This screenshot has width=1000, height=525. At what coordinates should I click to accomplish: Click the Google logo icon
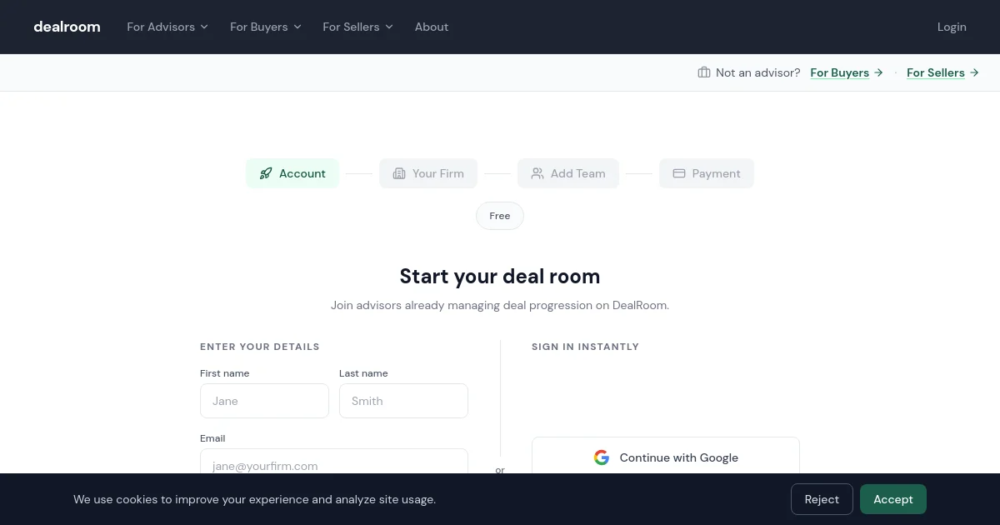[602, 457]
